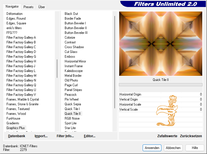Select Déformation category
This screenshot has height=154, width=207.
[15, 14]
